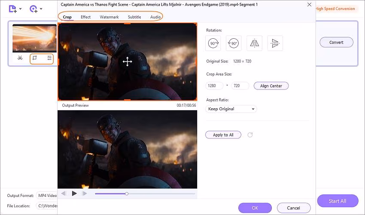
Task: Close the crop dialog window
Action: pyautogui.click(x=309, y=5)
